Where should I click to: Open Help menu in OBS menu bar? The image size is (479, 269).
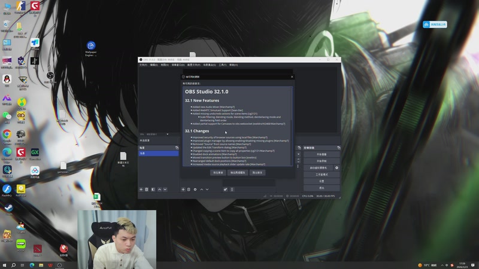coord(234,65)
